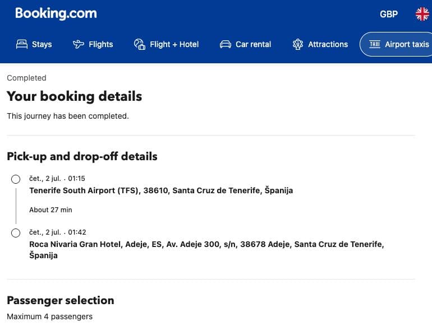This screenshot has height=331, width=432.
Task: Click the Tenerife South Airport (TFS) address
Action: pos(161,190)
